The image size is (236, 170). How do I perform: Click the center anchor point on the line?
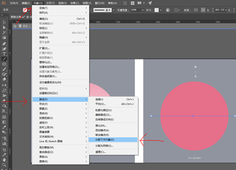193,116
